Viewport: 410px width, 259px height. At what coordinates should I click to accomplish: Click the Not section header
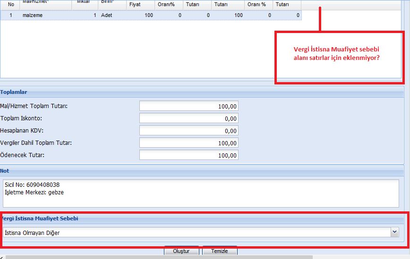[x=5, y=171]
